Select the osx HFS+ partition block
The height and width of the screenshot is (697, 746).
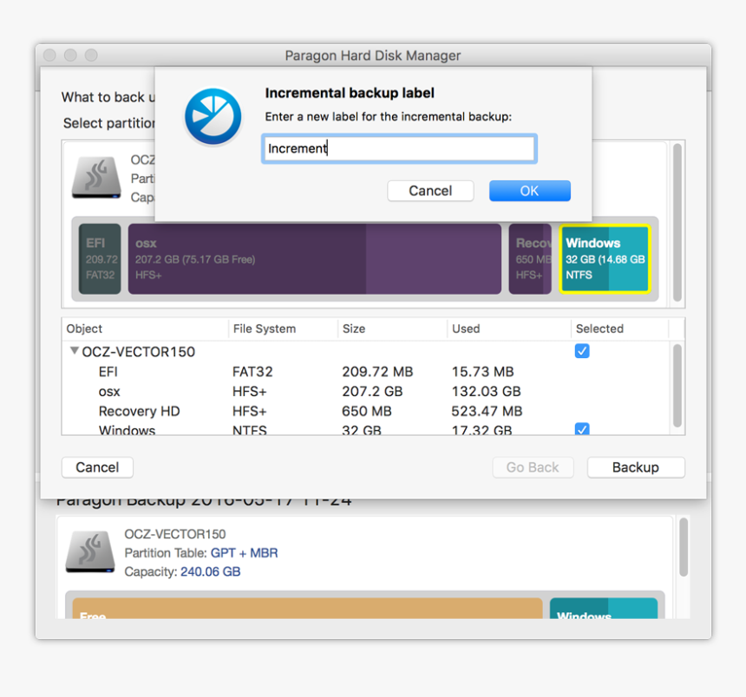[260, 259]
